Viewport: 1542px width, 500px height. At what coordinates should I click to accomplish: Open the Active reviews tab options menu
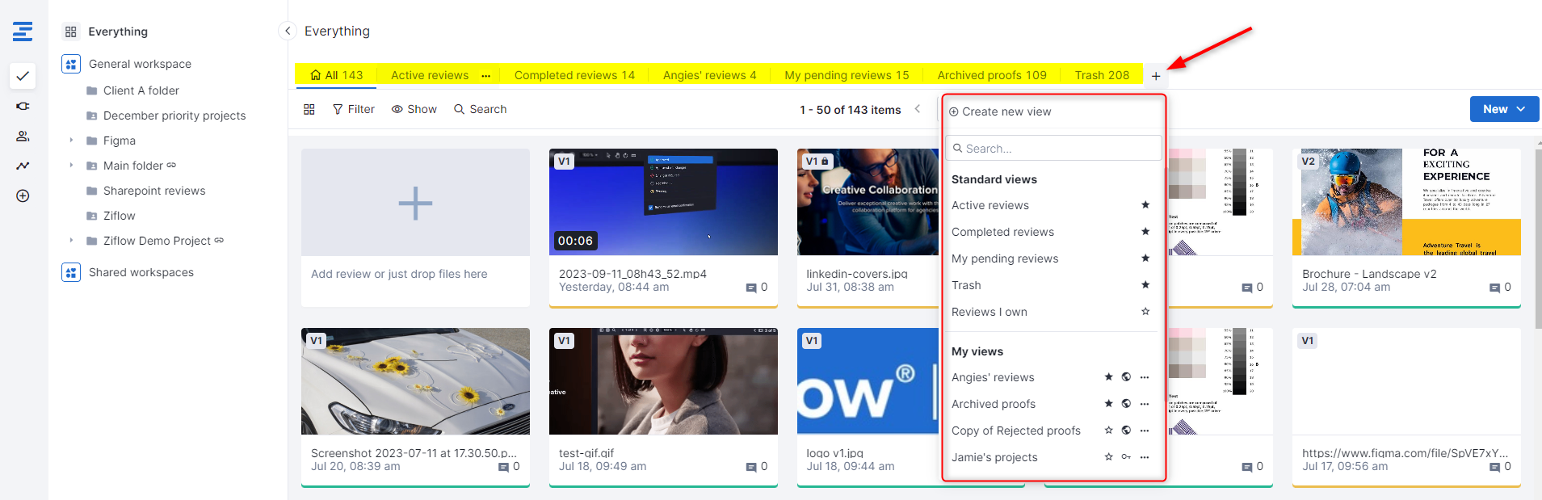[x=485, y=76]
